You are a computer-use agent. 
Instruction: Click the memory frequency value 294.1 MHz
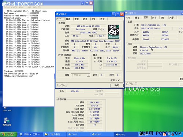tap(94, 103)
